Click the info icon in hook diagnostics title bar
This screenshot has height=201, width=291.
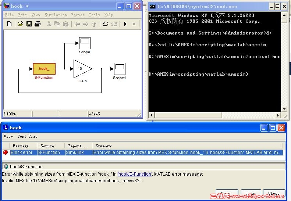coord(6,127)
